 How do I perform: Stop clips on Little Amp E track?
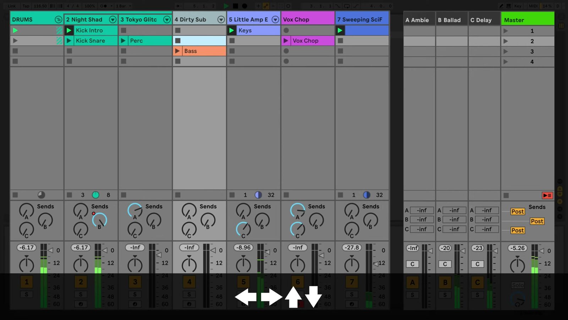coord(232,195)
